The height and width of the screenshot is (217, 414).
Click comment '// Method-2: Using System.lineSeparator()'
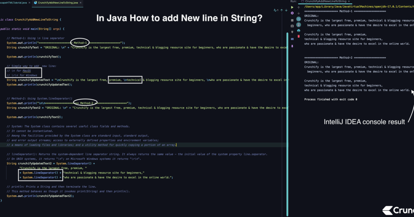(39, 99)
